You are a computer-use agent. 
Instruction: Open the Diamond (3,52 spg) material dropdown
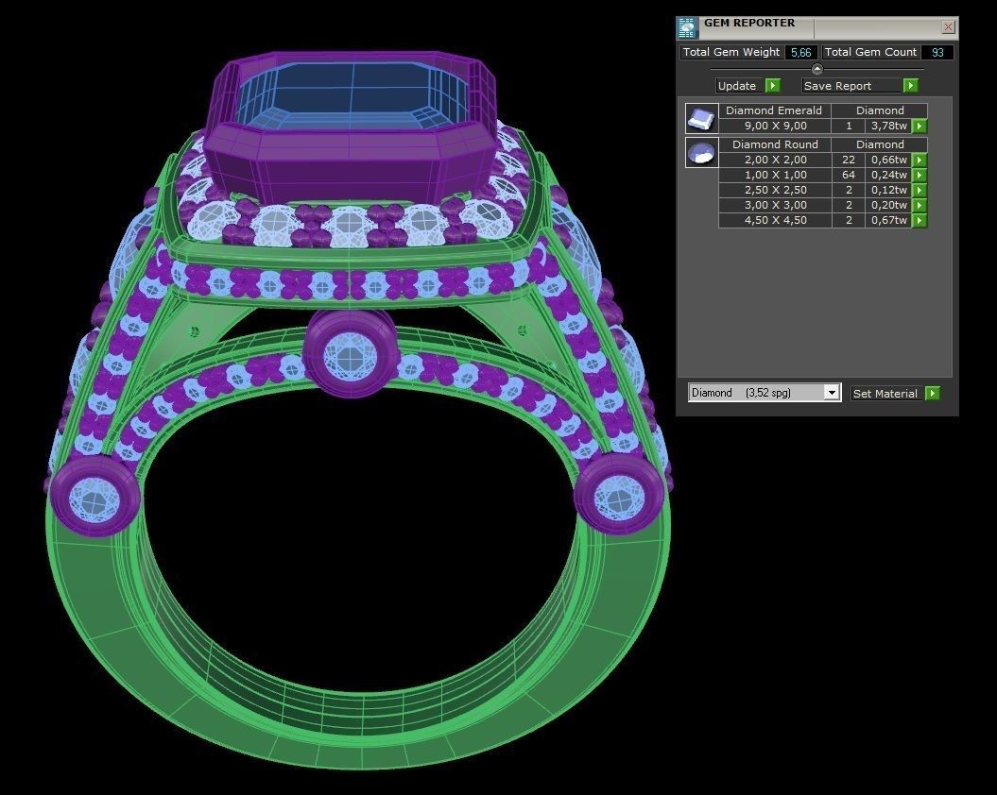[x=831, y=393]
